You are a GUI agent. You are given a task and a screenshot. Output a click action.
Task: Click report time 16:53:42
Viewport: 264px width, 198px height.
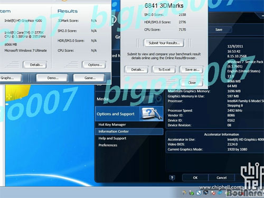pyautogui.click(x=234, y=51)
